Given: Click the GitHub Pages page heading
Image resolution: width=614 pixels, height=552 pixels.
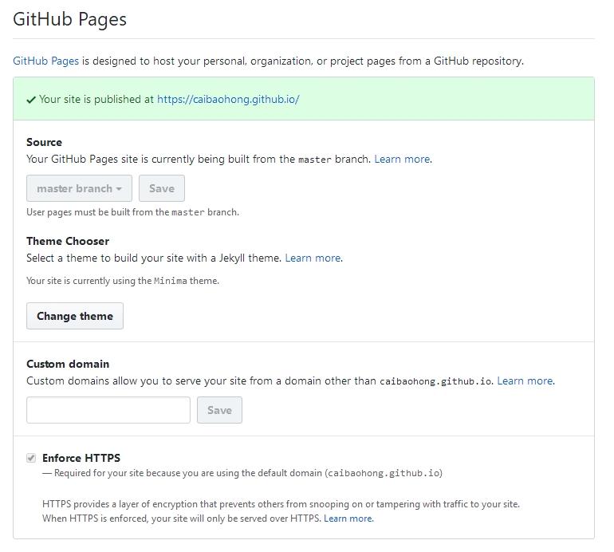Looking at the screenshot, I should 69,19.
